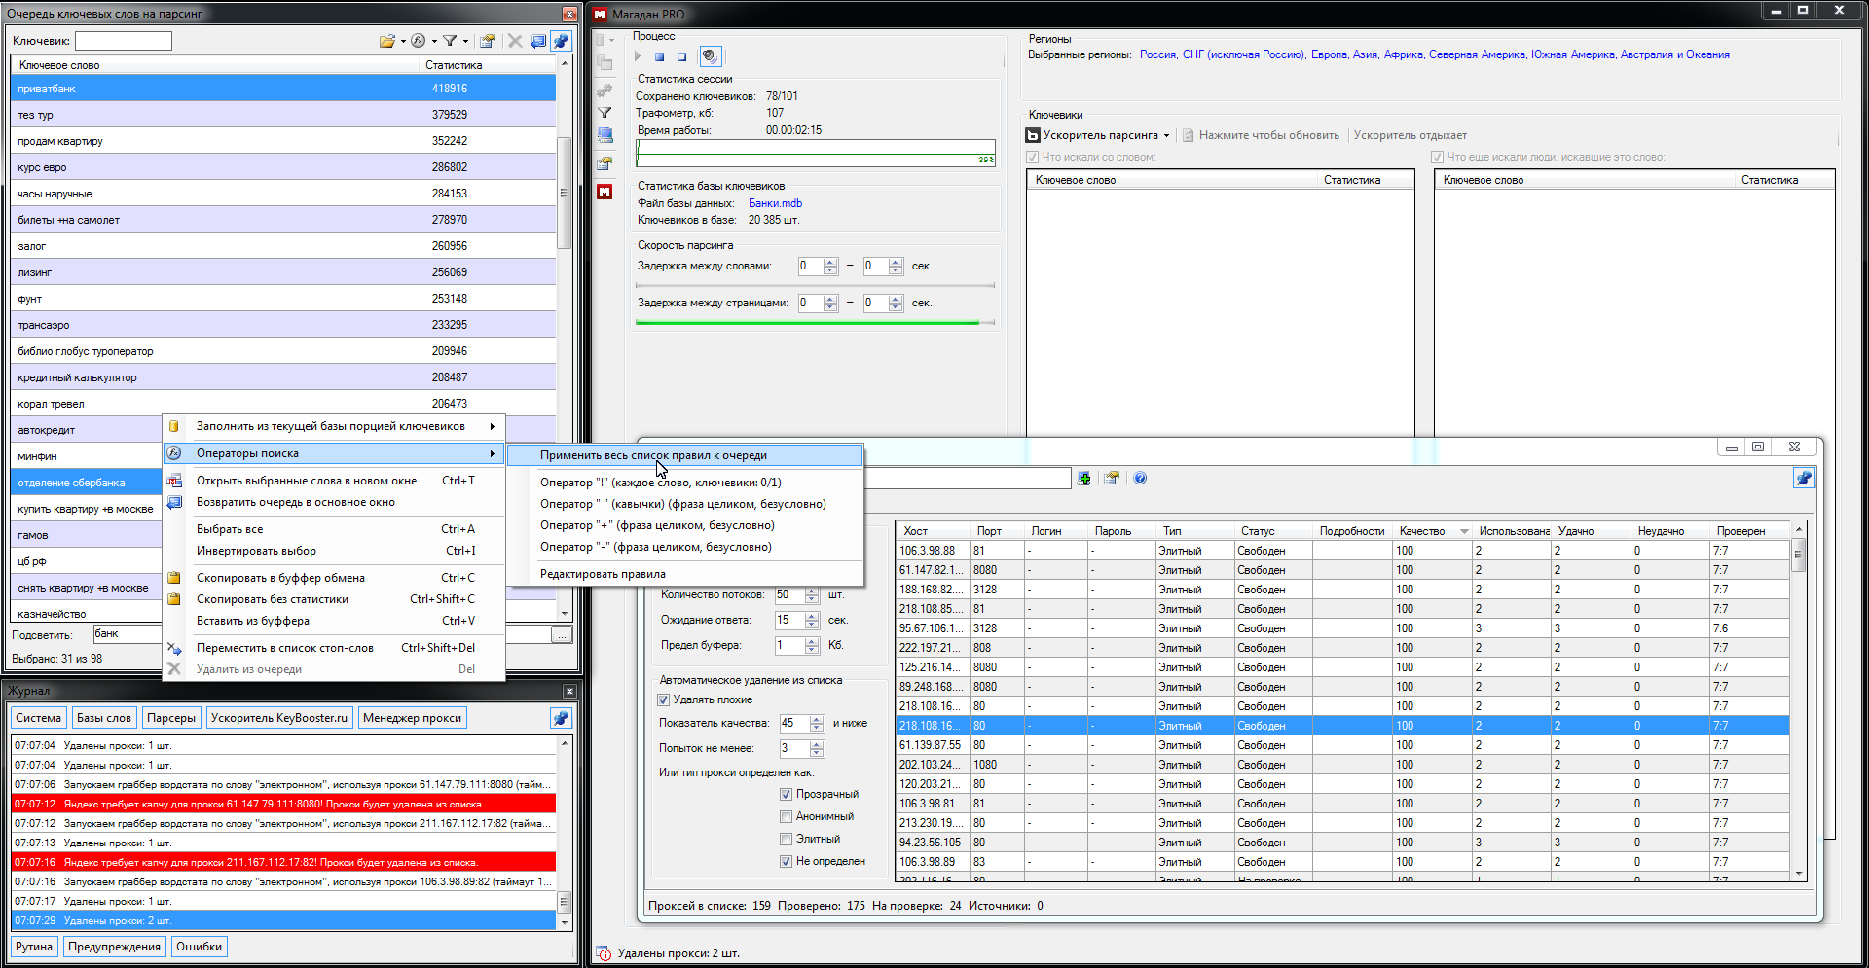Toggle the Прозрачный proxy type checkbox
The width and height of the screenshot is (1869, 968).
click(786, 794)
